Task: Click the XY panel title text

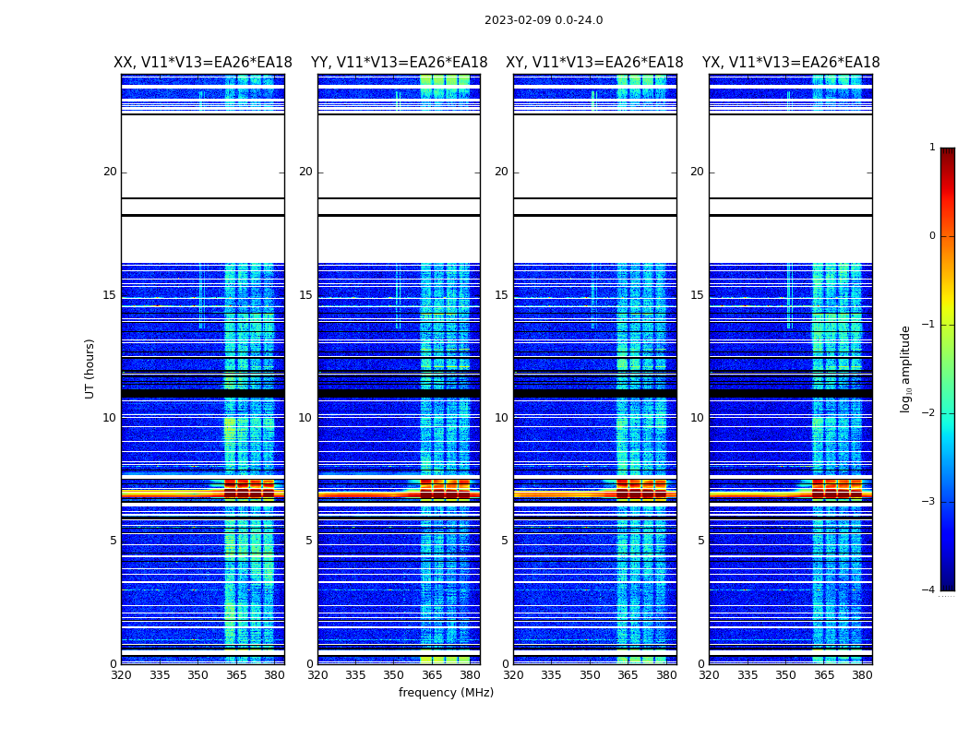Action: [x=594, y=63]
